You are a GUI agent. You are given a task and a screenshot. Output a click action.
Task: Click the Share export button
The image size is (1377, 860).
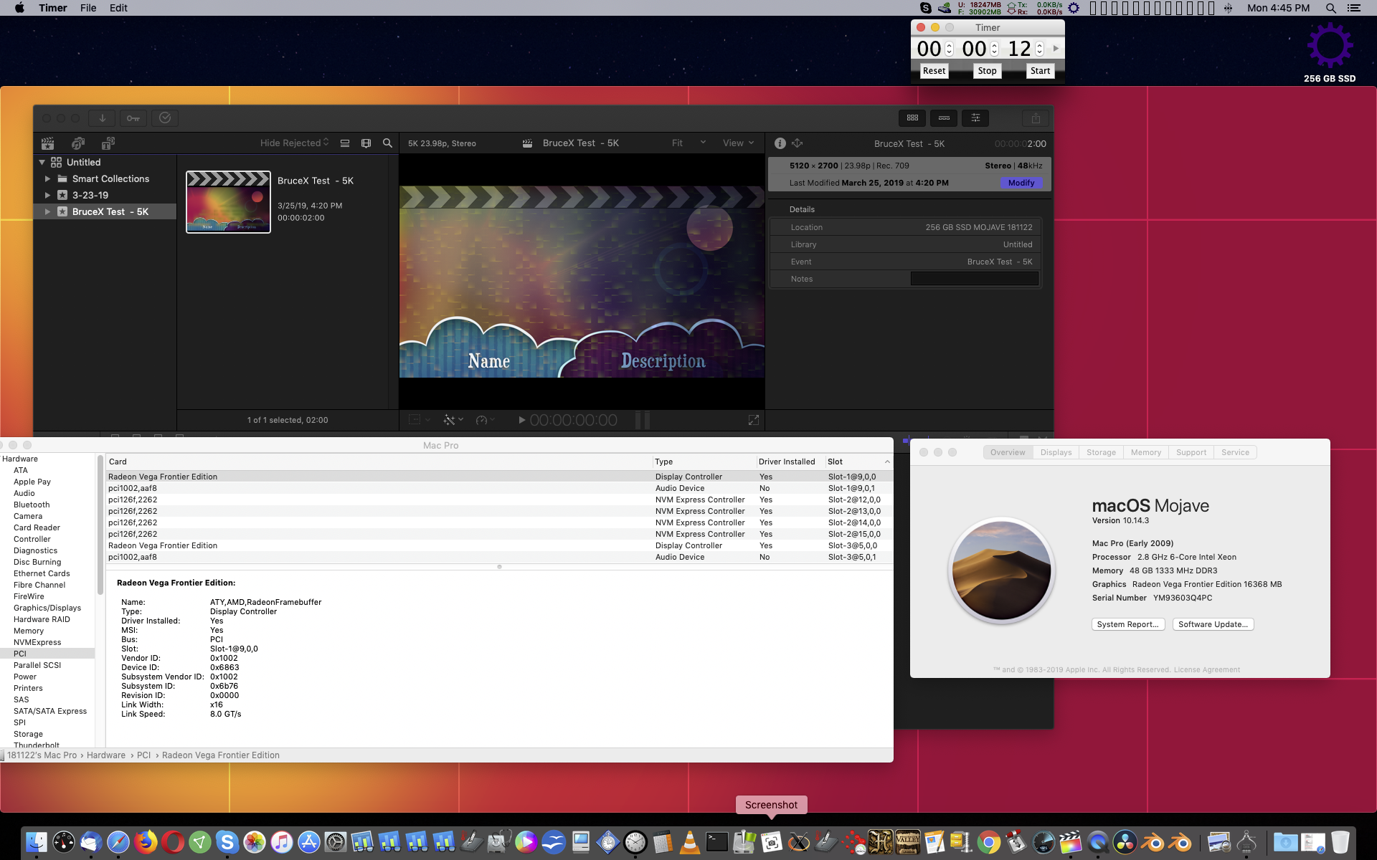(1036, 118)
